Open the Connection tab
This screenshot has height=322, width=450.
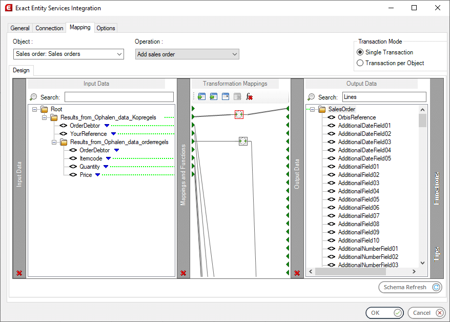tap(49, 28)
